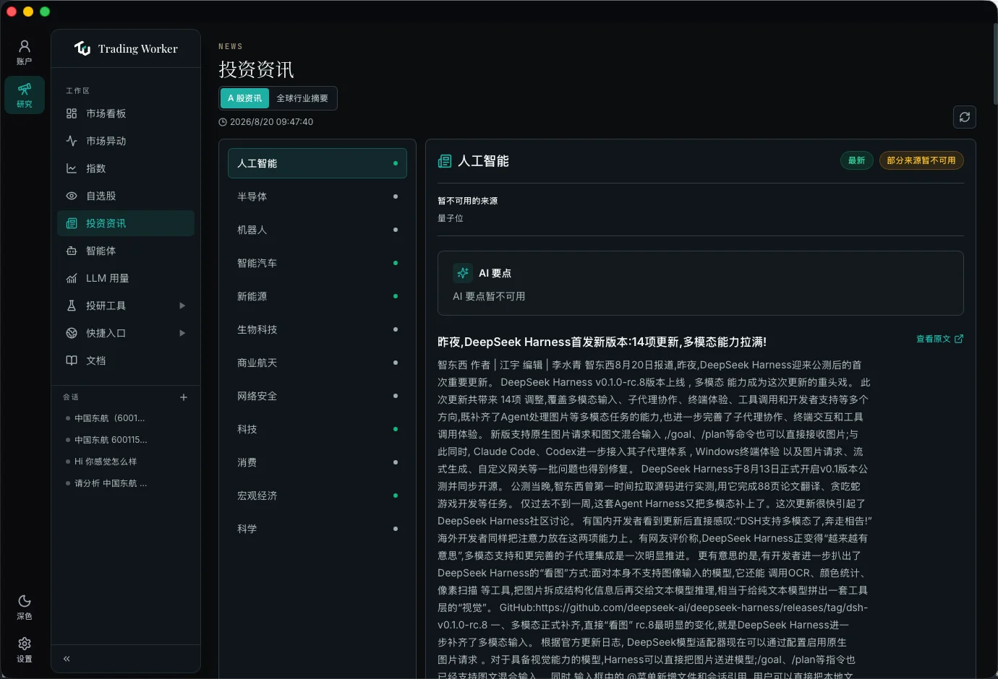Click the 快捷入口 globe icon
This screenshot has height=679, width=998.
click(72, 333)
